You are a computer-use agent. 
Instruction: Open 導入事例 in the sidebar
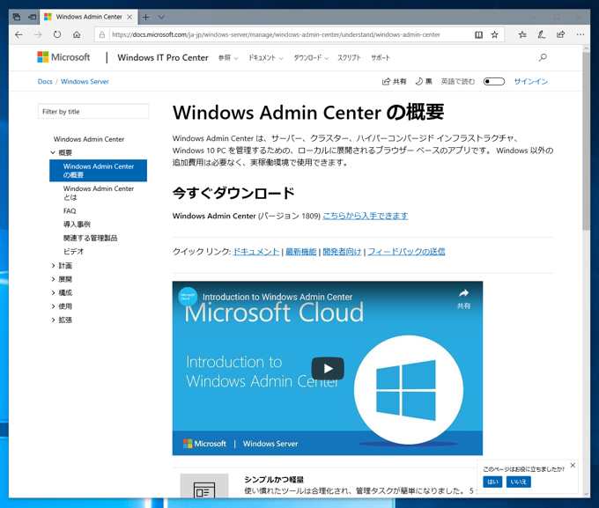[x=77, y=225]
